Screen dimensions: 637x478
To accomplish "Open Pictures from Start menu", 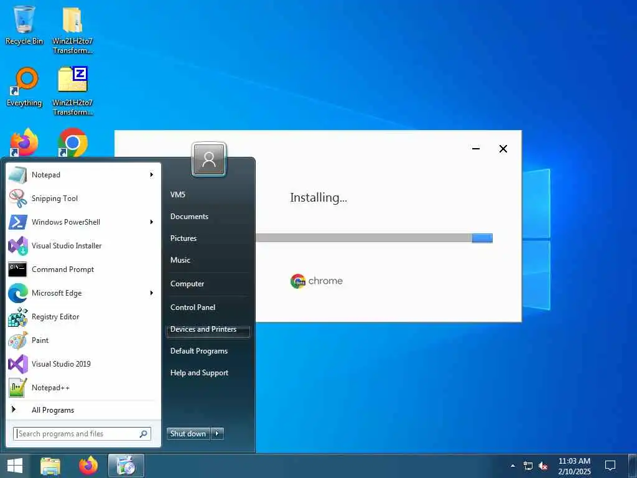I will (x=184, y=238).
